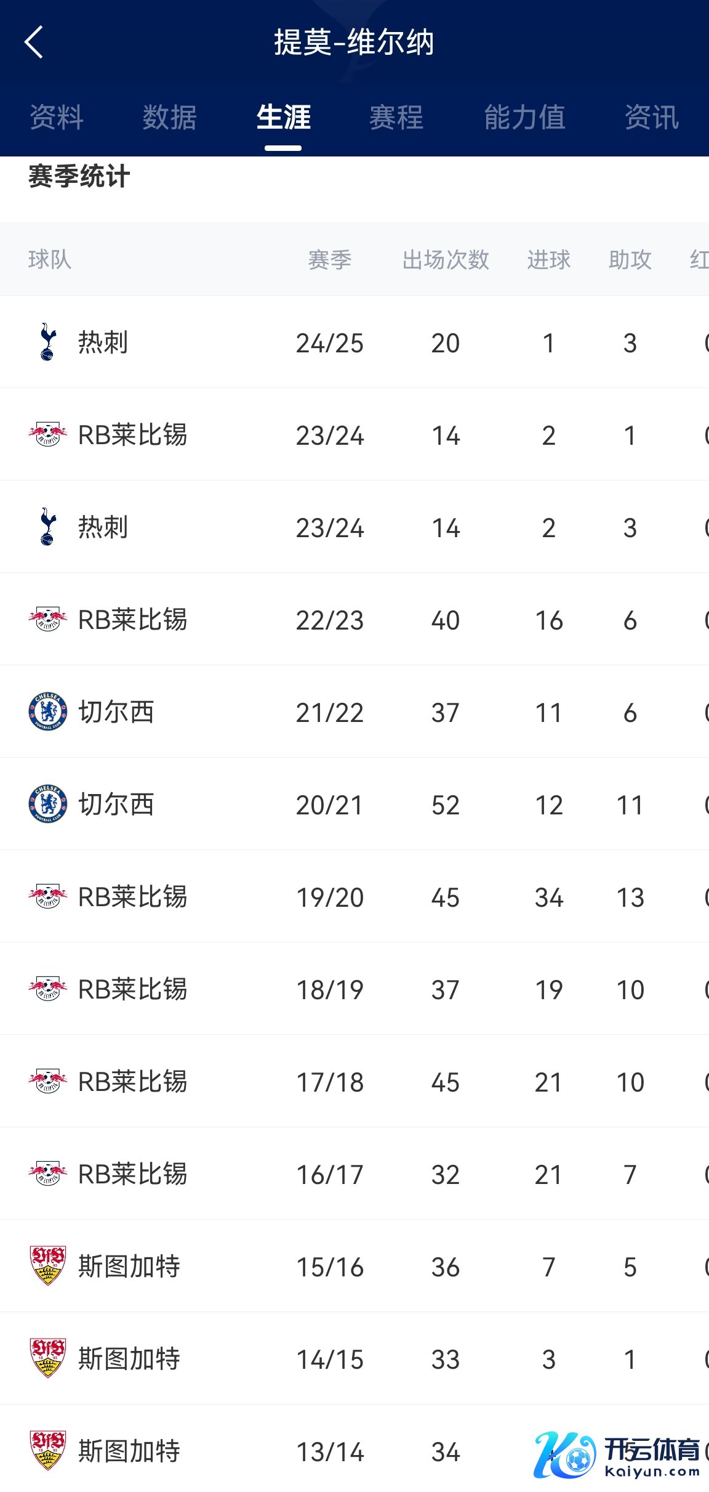Tap RB Leipzig logo in 19/20 row
This screenshot has height=1492, width=709.
(x=47, y=896)
